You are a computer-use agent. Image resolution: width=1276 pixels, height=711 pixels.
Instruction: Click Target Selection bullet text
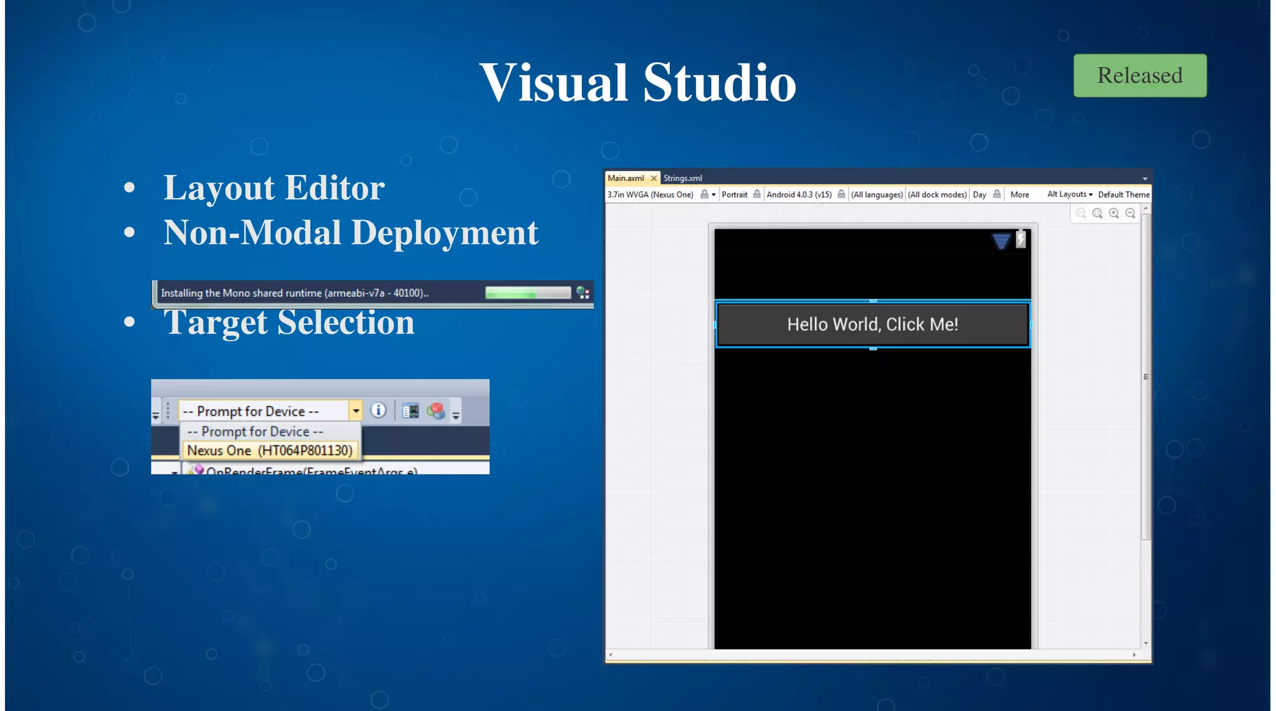pos(289,323)
